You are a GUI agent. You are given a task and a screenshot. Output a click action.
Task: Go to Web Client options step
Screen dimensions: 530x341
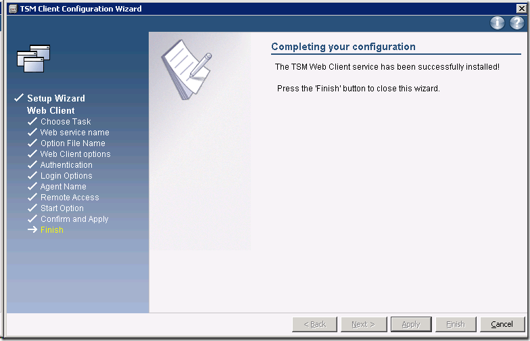(75, 154)
